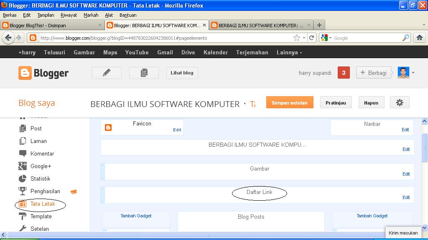Click Edit on the blog header gadget
Viewport: 428px width, 240px height.
406,149
